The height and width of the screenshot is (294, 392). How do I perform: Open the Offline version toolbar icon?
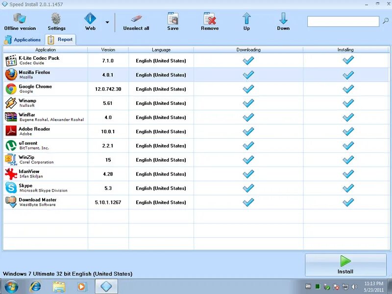tap(20, 19)
